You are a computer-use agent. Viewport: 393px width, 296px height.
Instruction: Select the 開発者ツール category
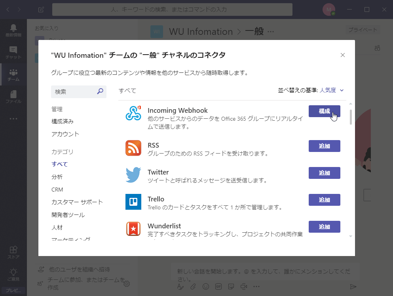click(x=68, y=215)
